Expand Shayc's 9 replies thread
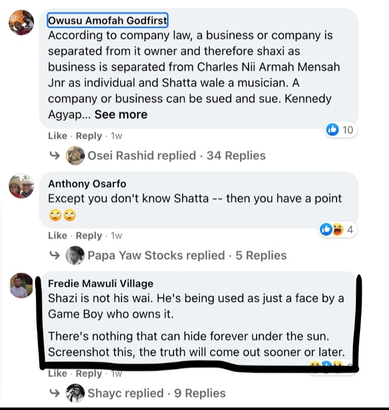Screen dimensions: 389x410 click(x=157, y=393)
